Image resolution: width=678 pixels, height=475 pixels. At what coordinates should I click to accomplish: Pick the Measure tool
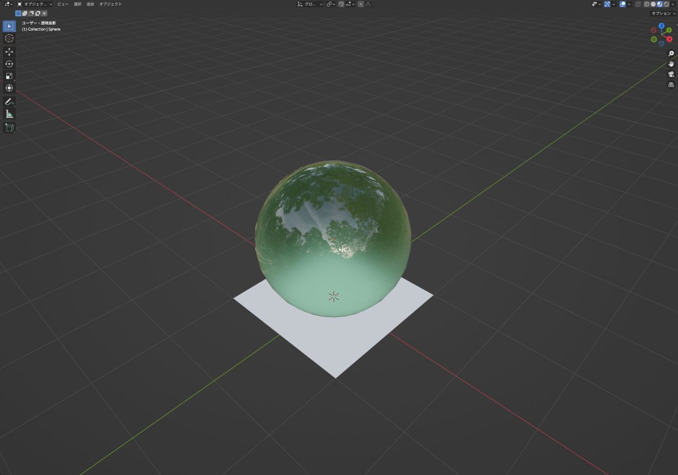[9, 114]
